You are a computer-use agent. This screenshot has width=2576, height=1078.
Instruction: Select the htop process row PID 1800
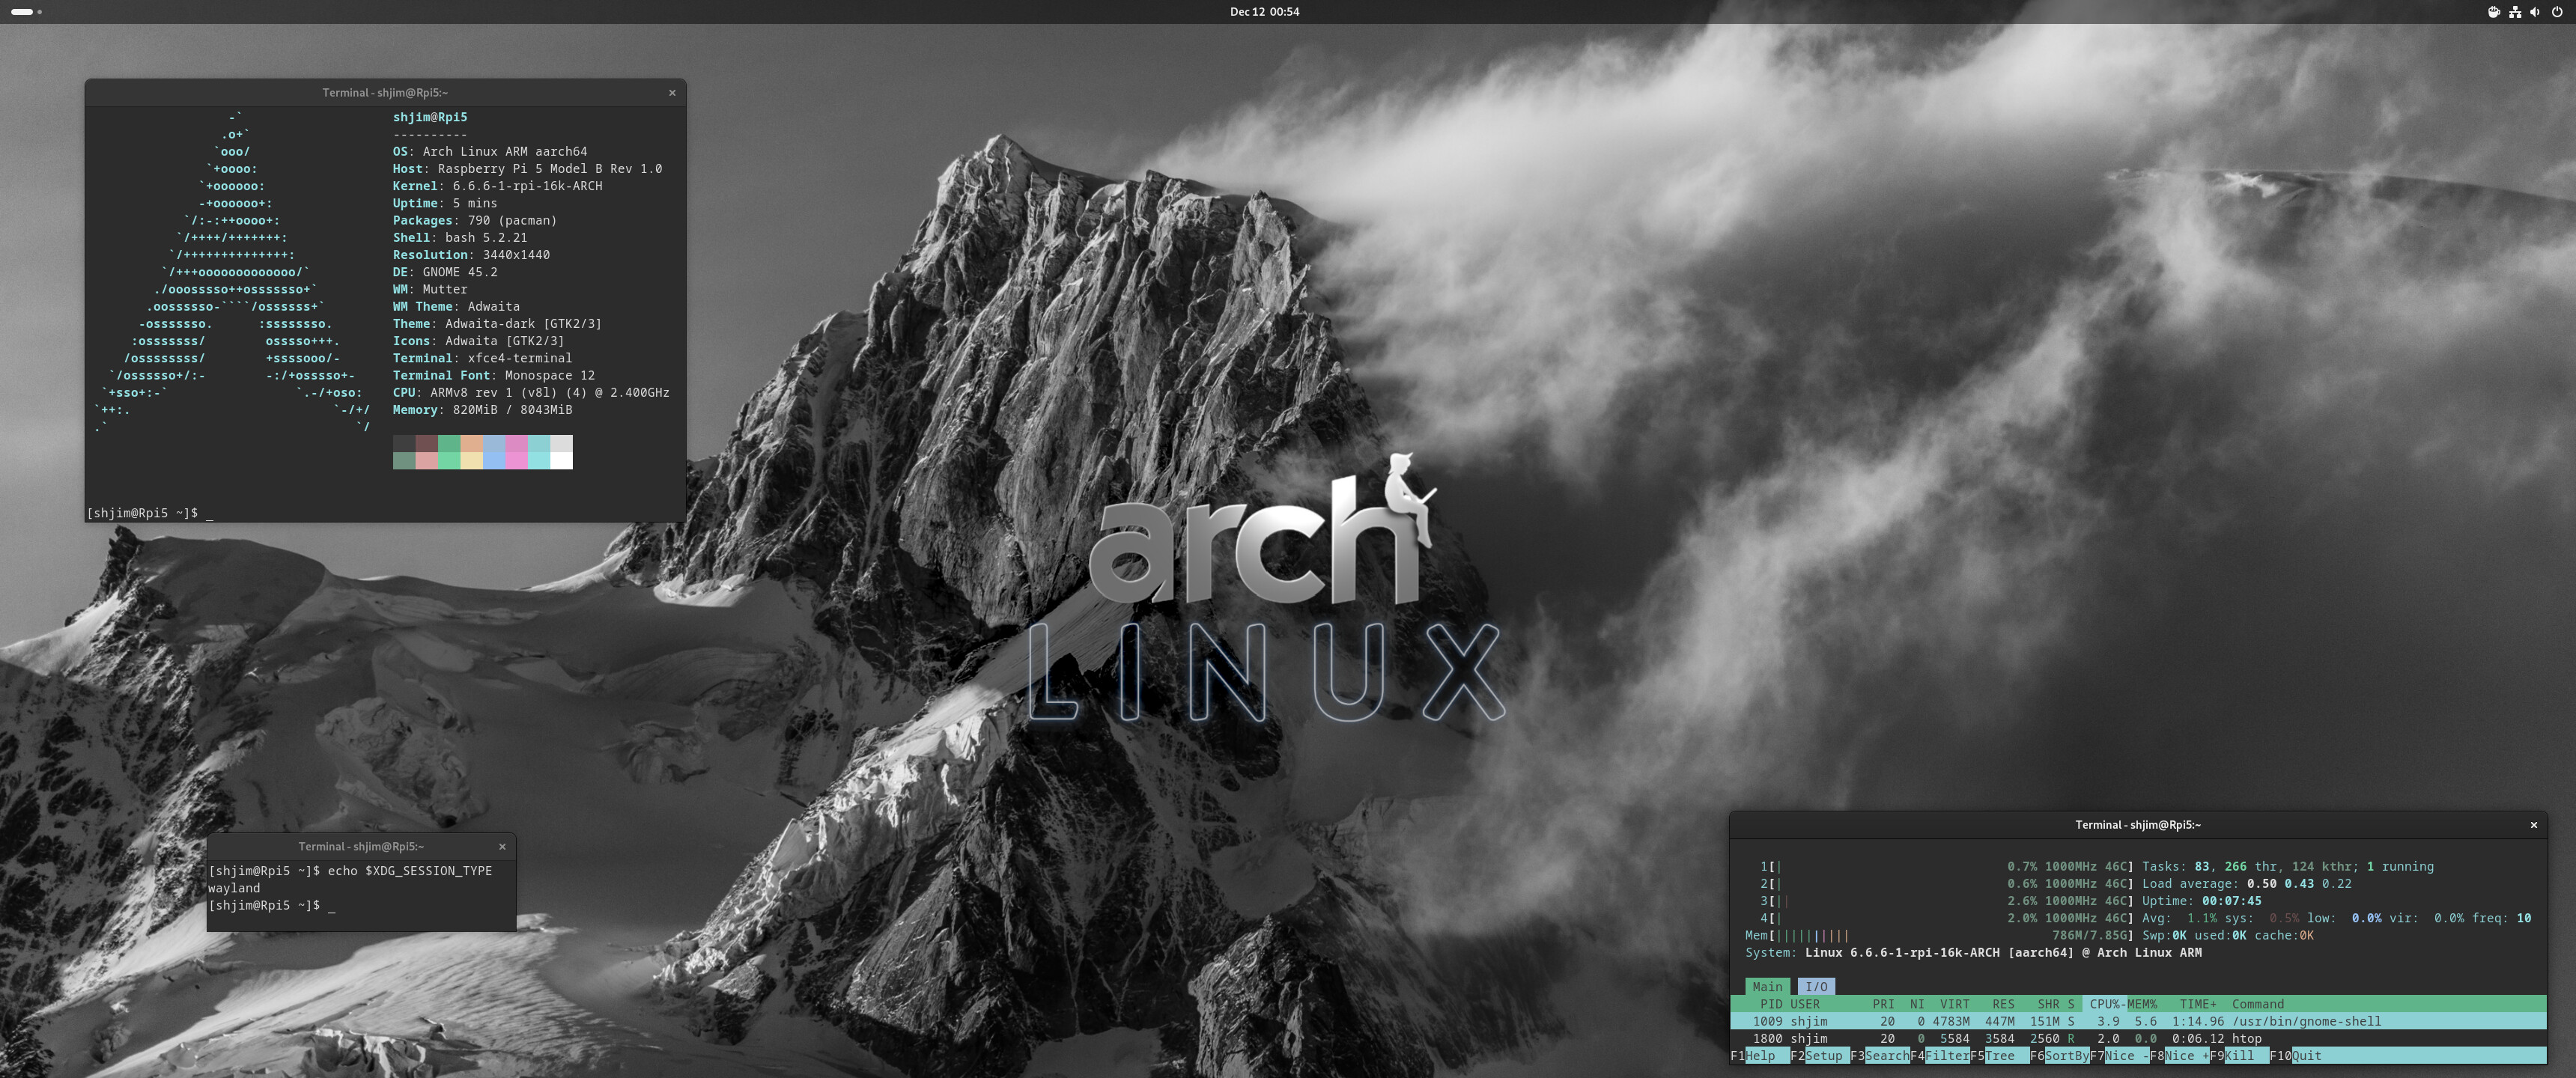pyautogui.click(x=2138, y=1038)
